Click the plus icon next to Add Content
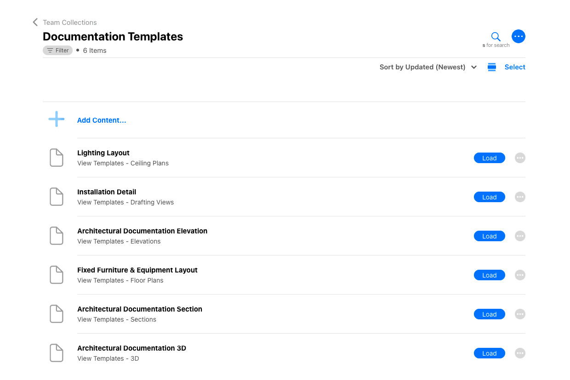Screen dimensions: 570x380 pyautogui.click(x=56, y=119)
